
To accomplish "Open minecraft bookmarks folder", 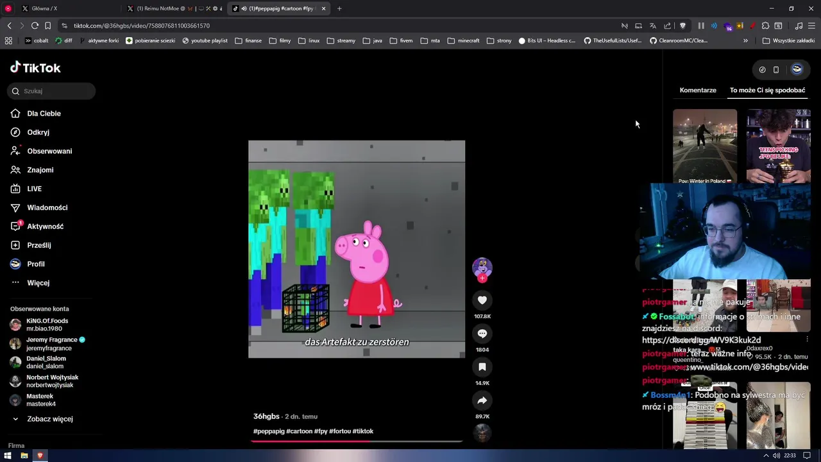I will click(464, 40).
